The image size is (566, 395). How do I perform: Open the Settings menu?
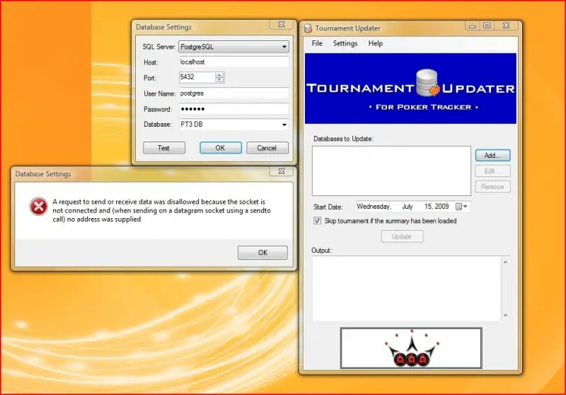pyautogui.click(x=345, y=43)
